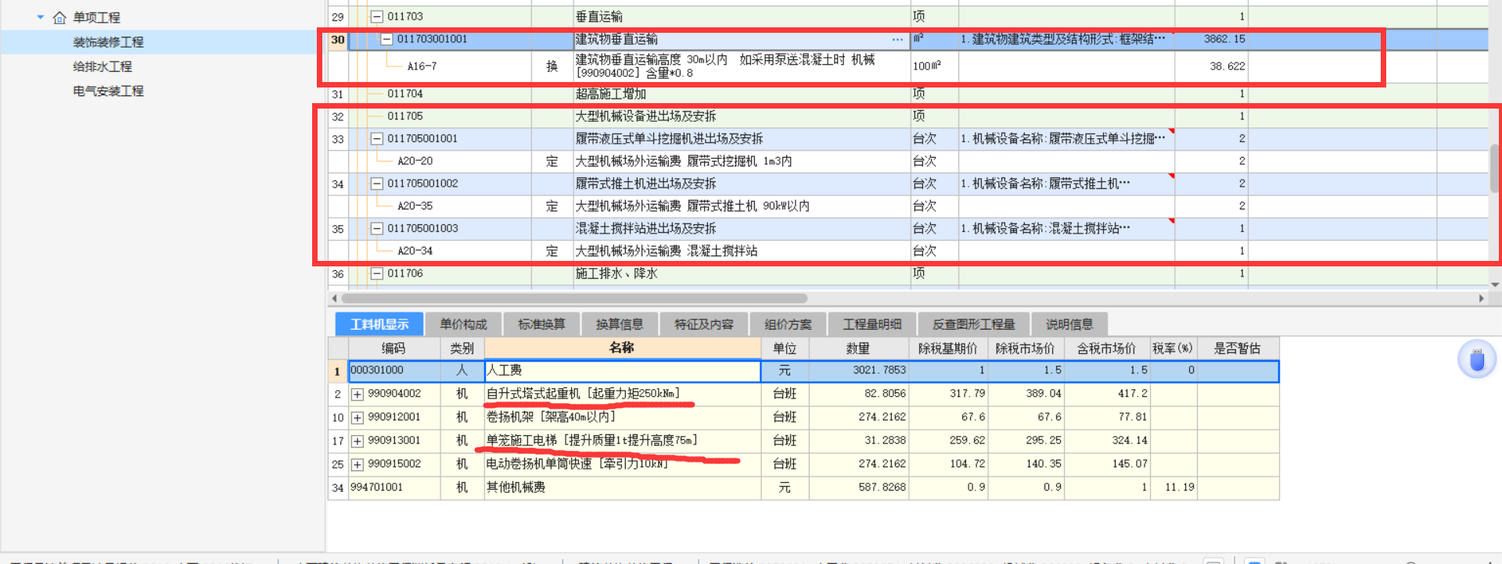
Task: Click tax rate value 11.19
Action: pos(1180,487)
